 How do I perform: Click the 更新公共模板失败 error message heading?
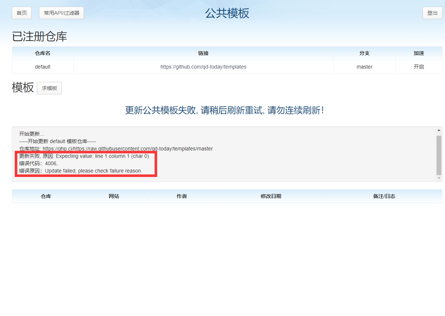pos(225,110)
